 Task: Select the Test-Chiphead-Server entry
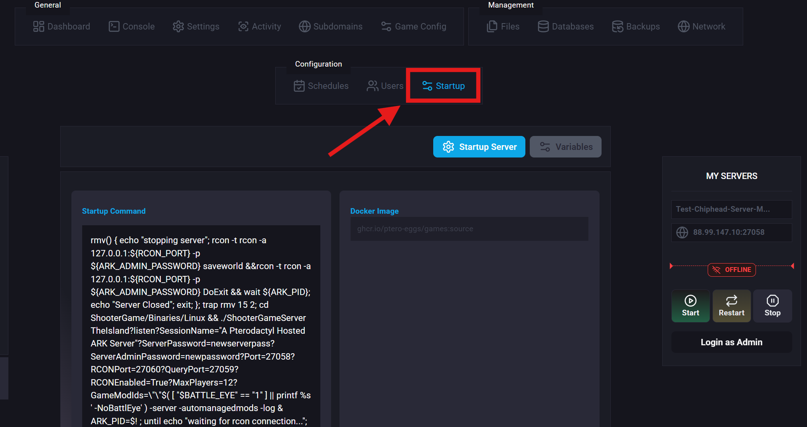pos(732,209)
